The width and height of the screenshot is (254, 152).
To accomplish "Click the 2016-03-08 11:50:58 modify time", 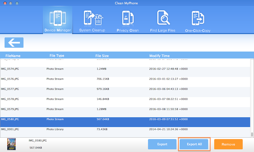I will click(168, 109).
